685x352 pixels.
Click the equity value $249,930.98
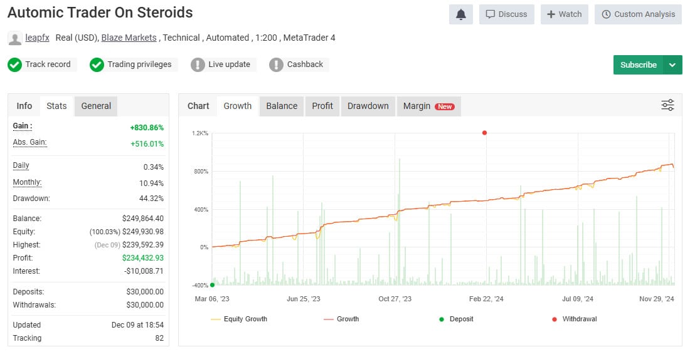[x=143, y=232]
